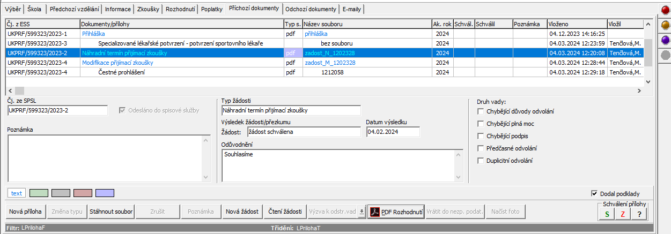
Task: Open dropdown arrow next to Výzva k odstr.vad
Action: (362, 212)
